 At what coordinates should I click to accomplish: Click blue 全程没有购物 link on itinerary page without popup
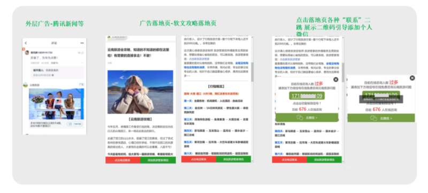242,63
